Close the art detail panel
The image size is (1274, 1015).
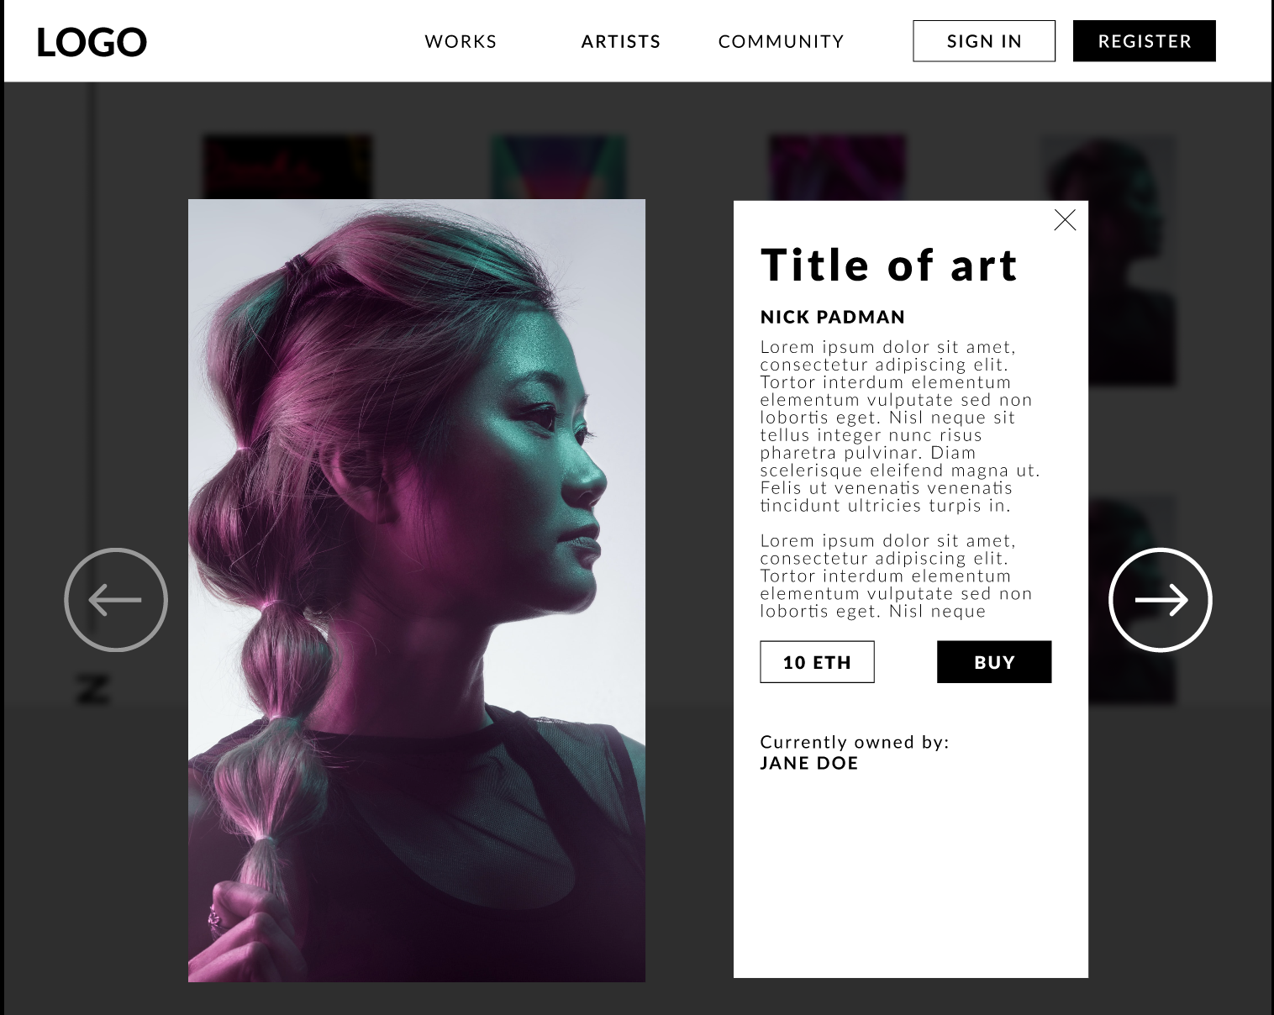pyautogui.click(x=1065, y=220)
